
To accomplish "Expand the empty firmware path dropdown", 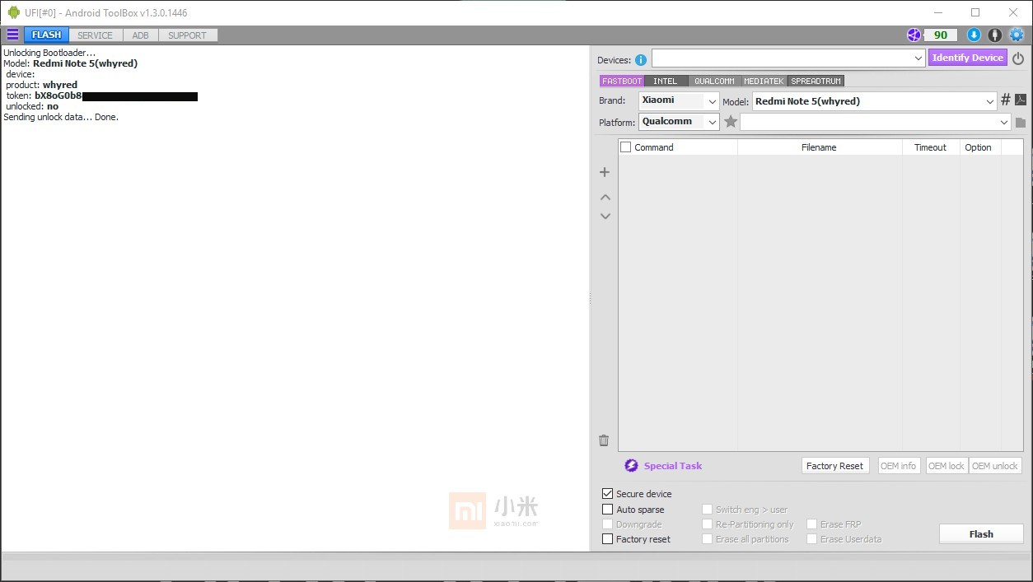I will (x=1004, y=123).
